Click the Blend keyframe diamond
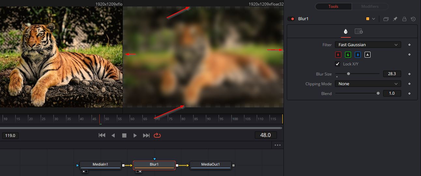The height and width of the screenshot is (176, 421). (410, 94)
